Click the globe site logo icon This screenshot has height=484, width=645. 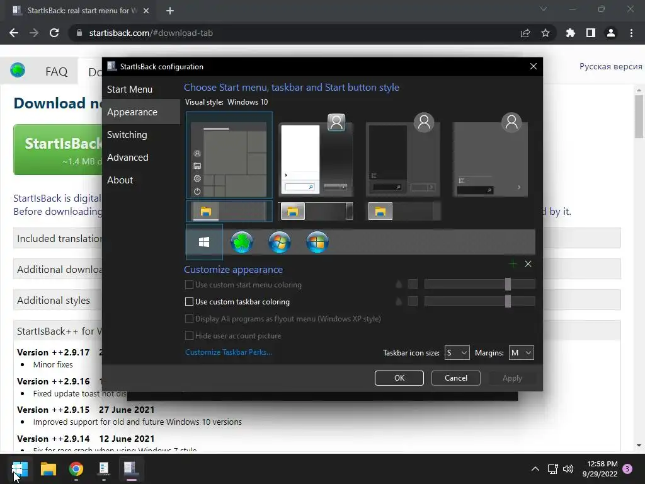pyautogui.click(x=18, y=70)
